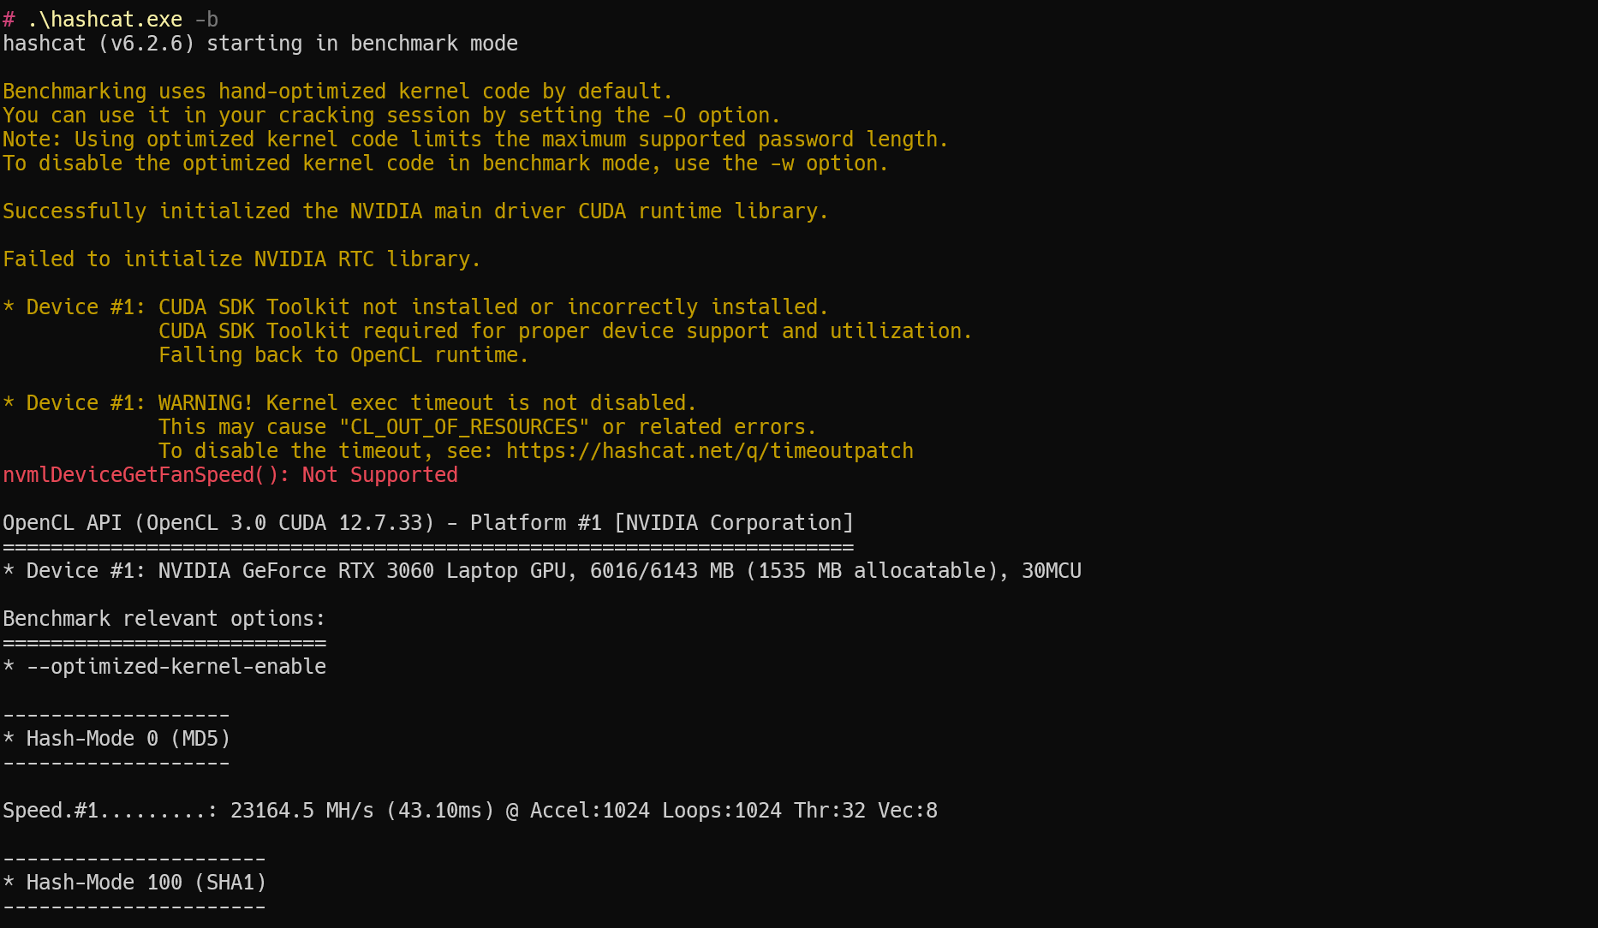The width and height of the screenshot is (1598, 928).
Task: Click the Speed.#1 benchmark result line
Action: point(469,811)
